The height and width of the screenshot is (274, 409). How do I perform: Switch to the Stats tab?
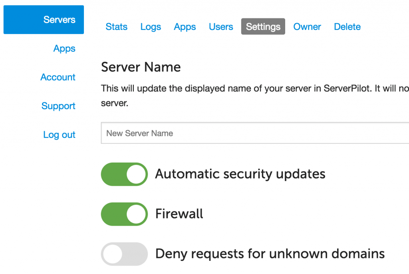click(116, 26)
